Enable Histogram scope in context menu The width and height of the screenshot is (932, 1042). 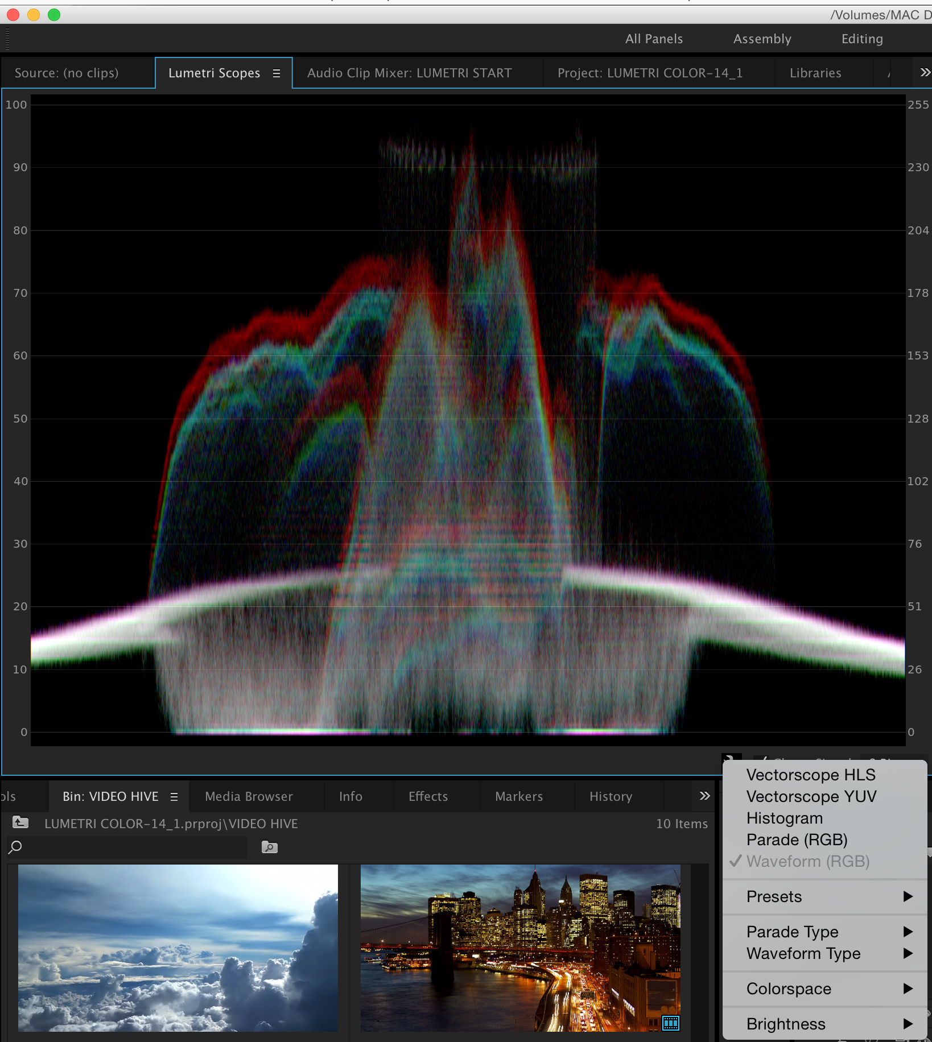click(x=824, y=818)
